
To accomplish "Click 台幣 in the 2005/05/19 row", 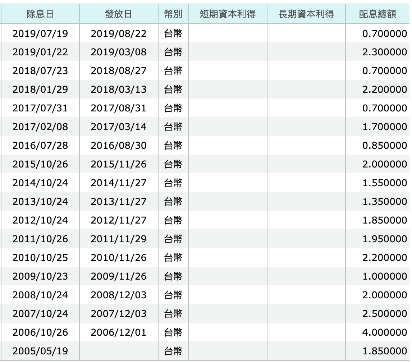I will pyautogui.click(x=173, y=351).
